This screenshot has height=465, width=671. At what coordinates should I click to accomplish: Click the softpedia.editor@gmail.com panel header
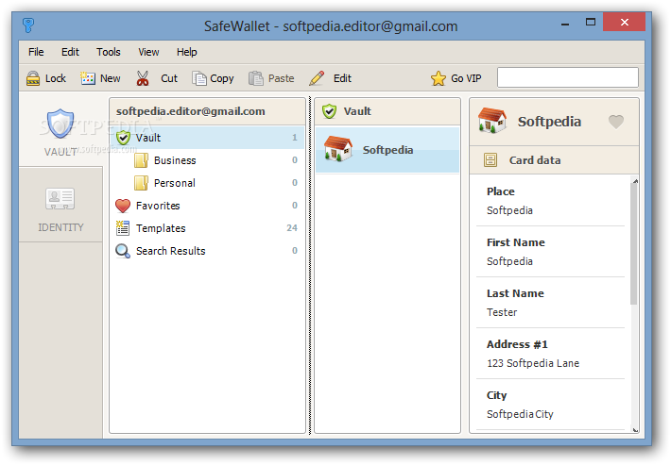coord(208,111)
